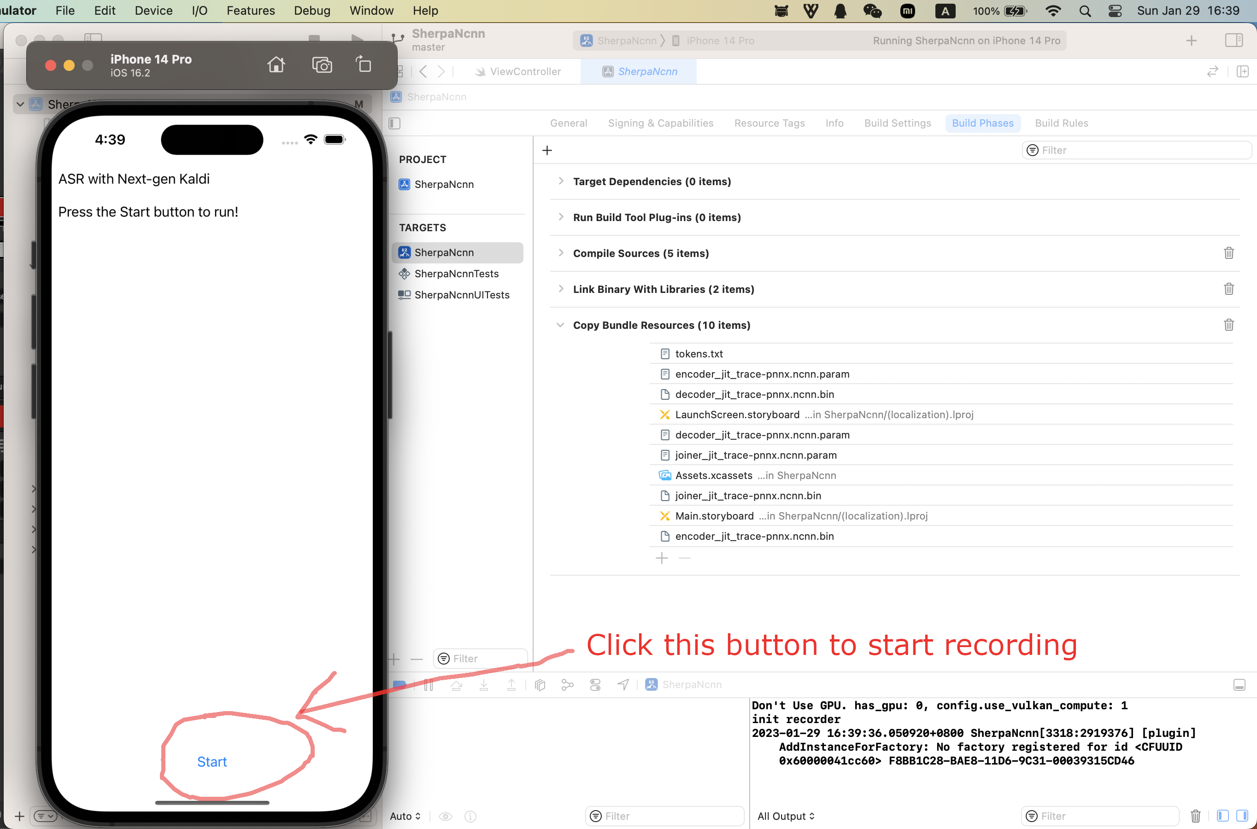
Task: Expand Link Binary With Libraries section
Action: (x=561, y=289)
